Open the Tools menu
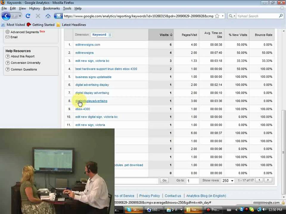 click(67, 8)
